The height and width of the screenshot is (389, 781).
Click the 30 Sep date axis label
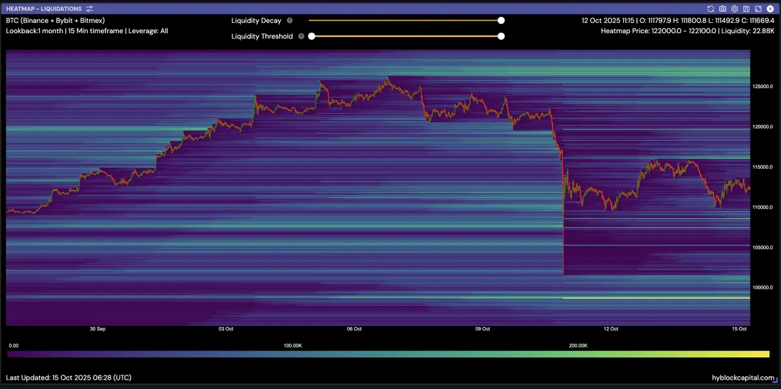coord(97,329)
